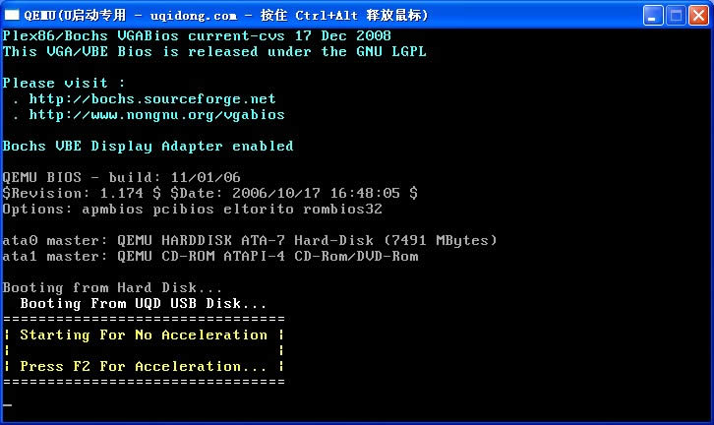Image resolution: width=714 pixels, height=425 pixels.
Task: Click the 'Starting For No Acceleration' text
Action: tap(144, 334)
